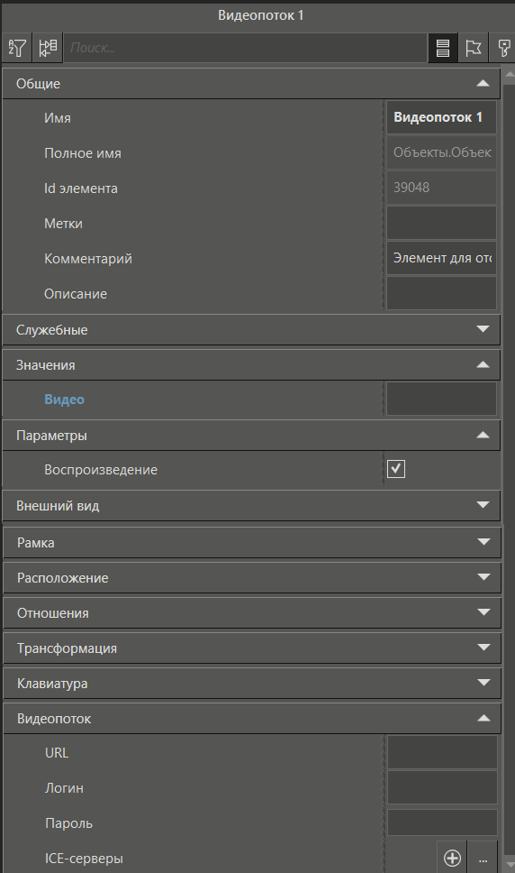Expand the Рамка section

(252, 542)
